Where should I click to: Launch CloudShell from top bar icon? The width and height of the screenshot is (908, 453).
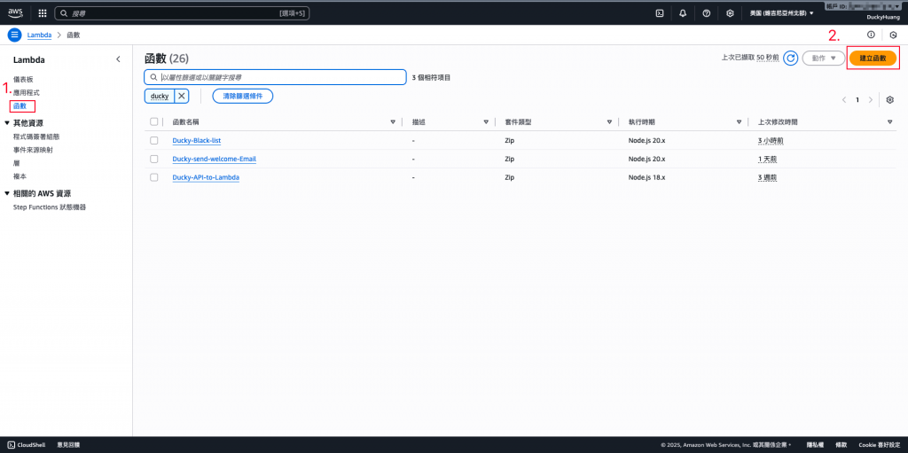click(x=659, y=12)
